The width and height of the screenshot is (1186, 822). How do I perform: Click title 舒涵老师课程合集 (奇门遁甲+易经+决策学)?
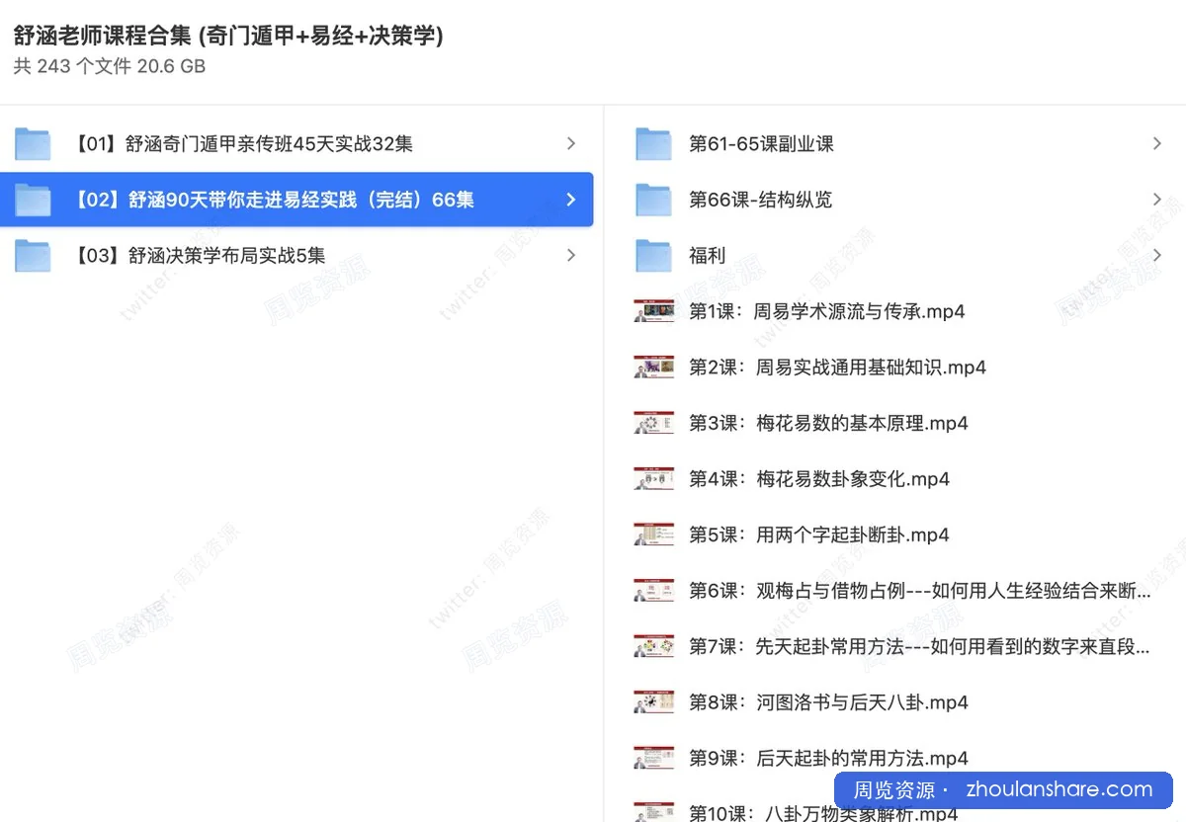point(228,37)
